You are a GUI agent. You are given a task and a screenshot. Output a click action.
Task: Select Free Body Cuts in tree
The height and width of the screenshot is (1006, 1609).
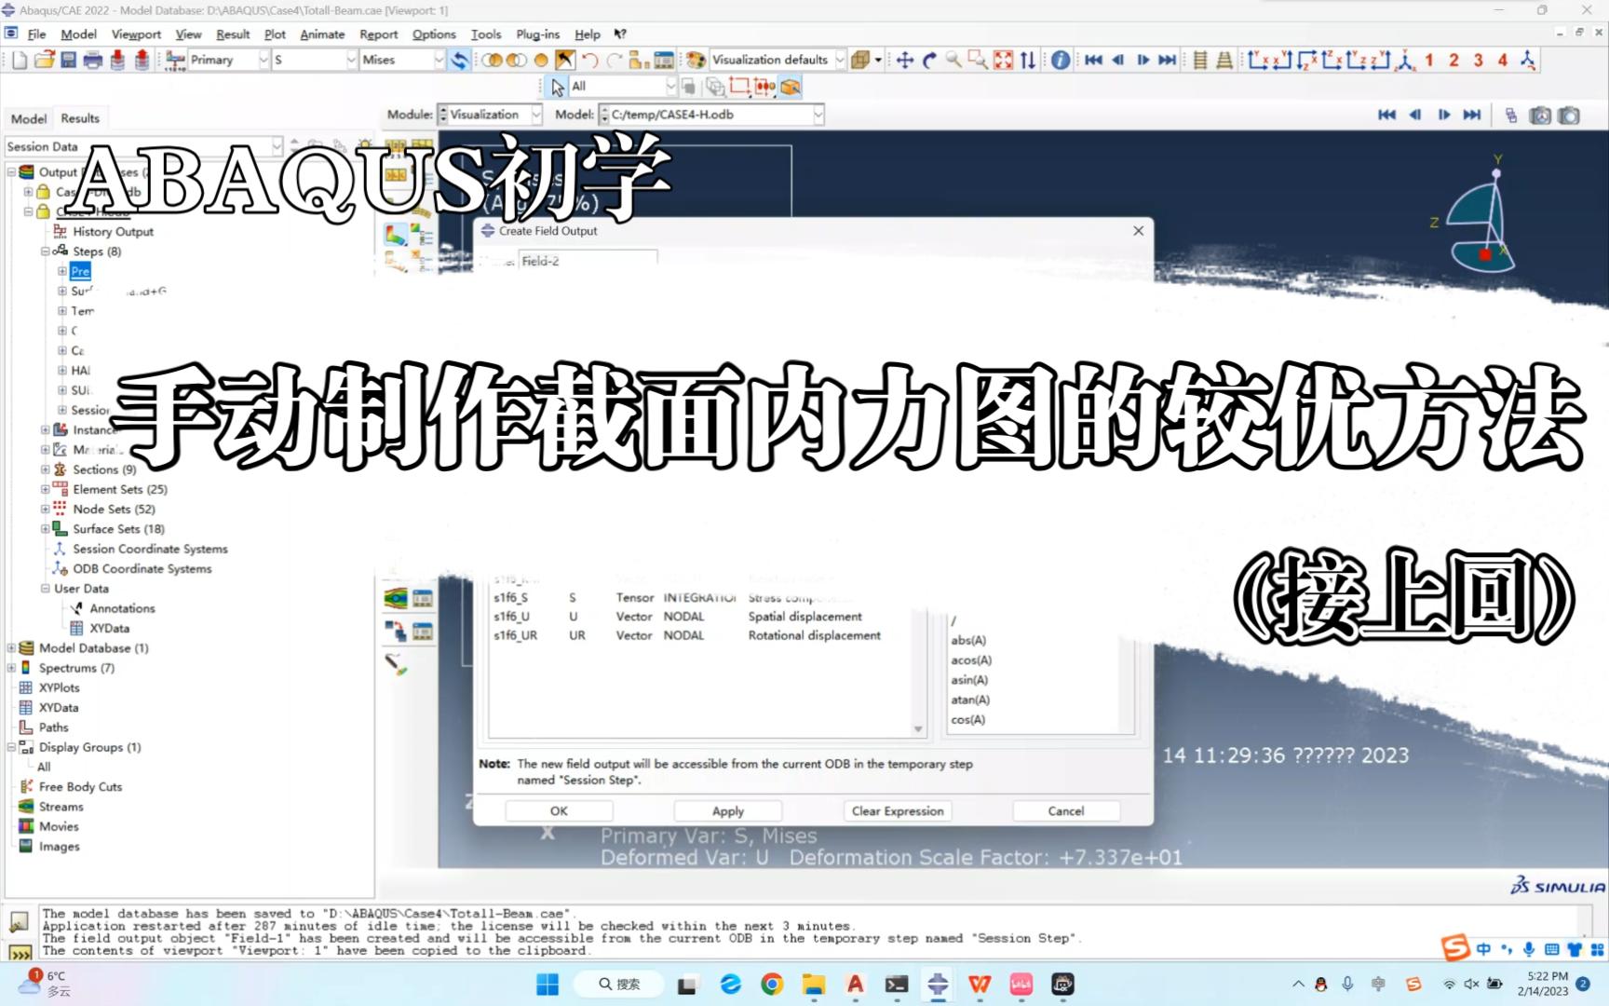click(80, 786)
